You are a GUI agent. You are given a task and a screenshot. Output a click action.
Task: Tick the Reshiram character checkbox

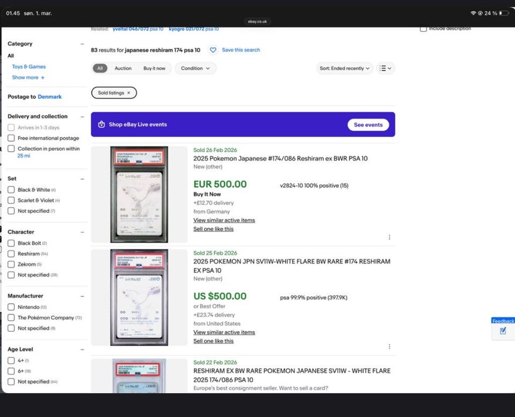[x=11, y=254]
